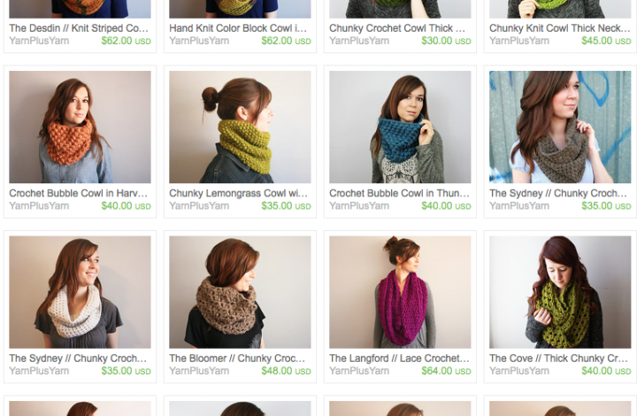
Task: Open the Chunky Lemongrass Cowl photo
Action: coord(240,127)
